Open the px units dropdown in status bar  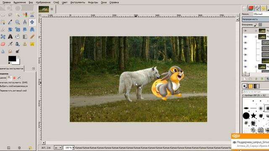58,148
